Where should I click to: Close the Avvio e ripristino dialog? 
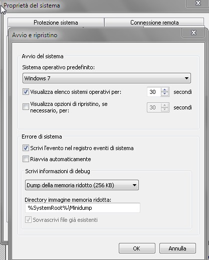pyautogui.click(x=193, y=33)
